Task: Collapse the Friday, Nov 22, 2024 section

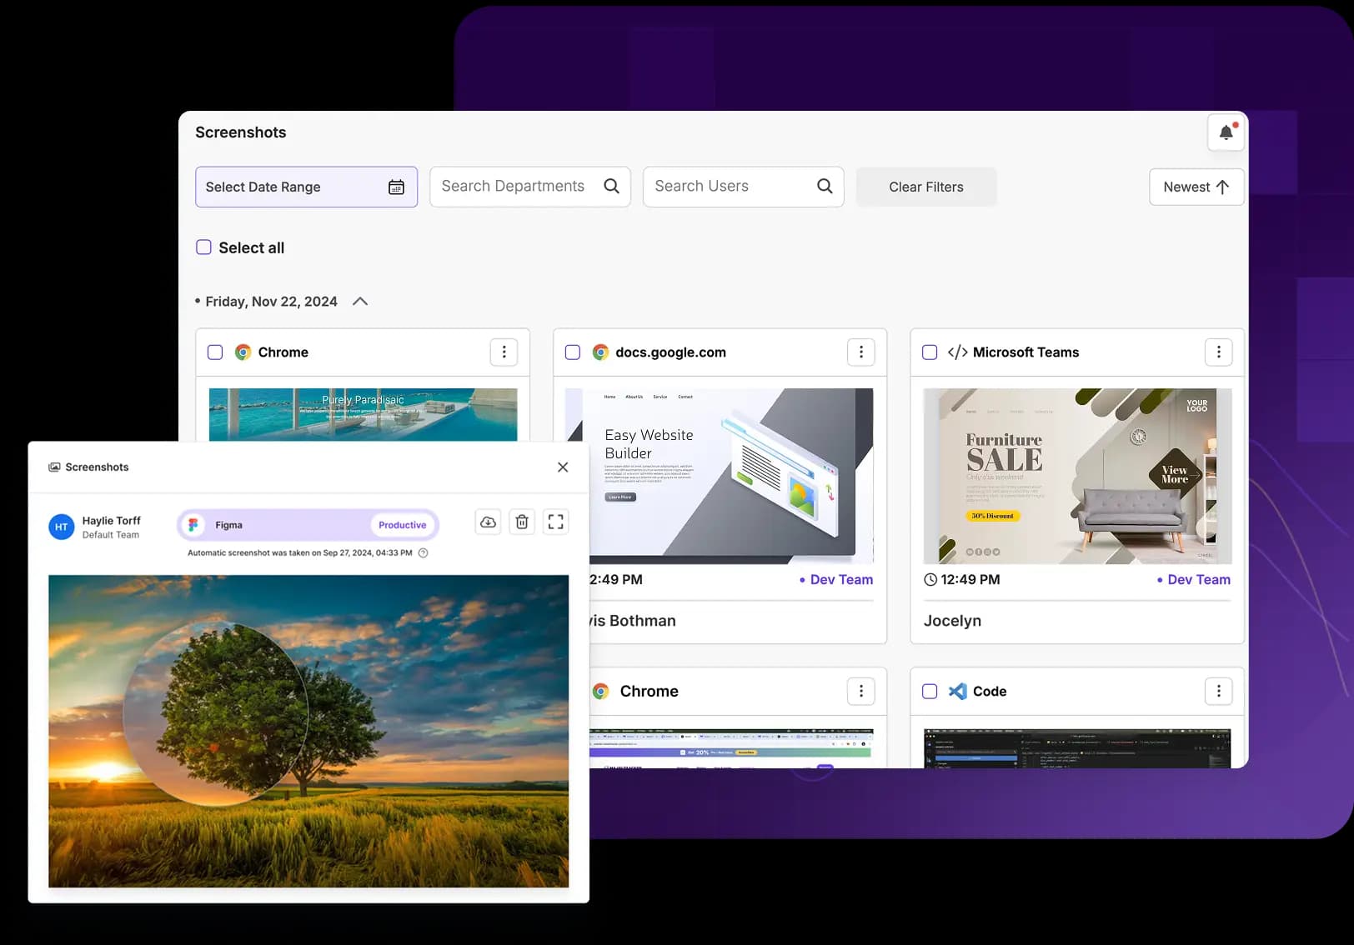Action: pyautogui.click(x=359, y=301)
